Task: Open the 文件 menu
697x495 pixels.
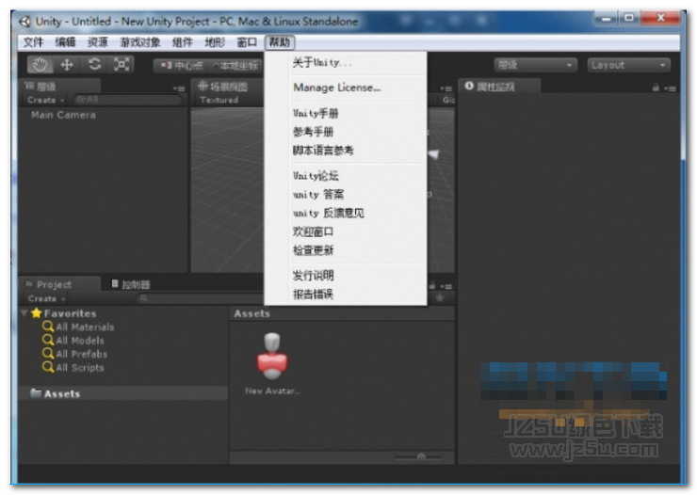Action: tap(33, 42)
